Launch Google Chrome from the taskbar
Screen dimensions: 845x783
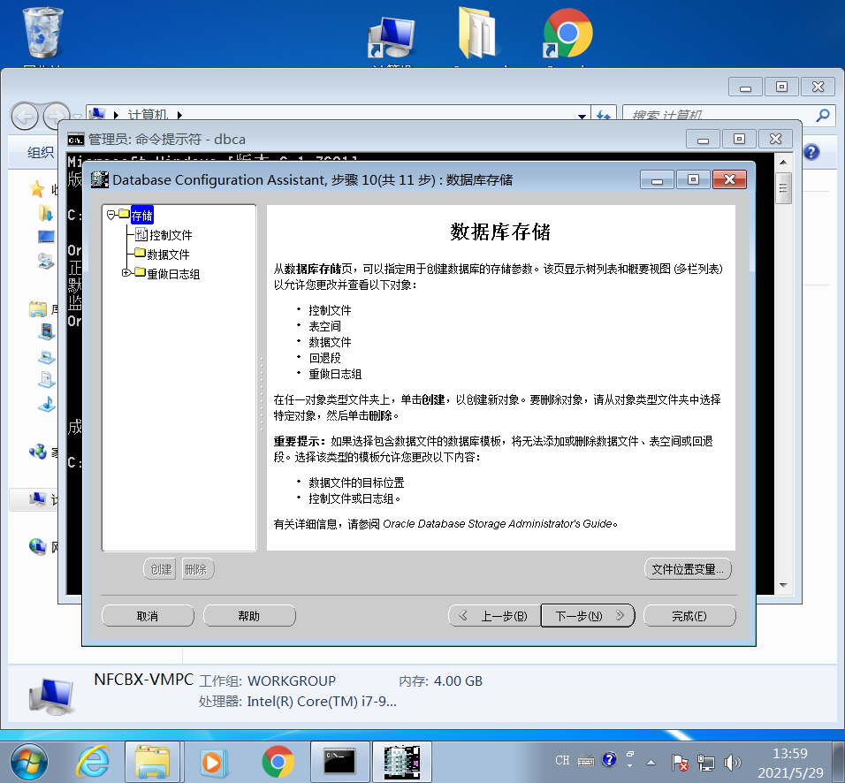point(276,761)
